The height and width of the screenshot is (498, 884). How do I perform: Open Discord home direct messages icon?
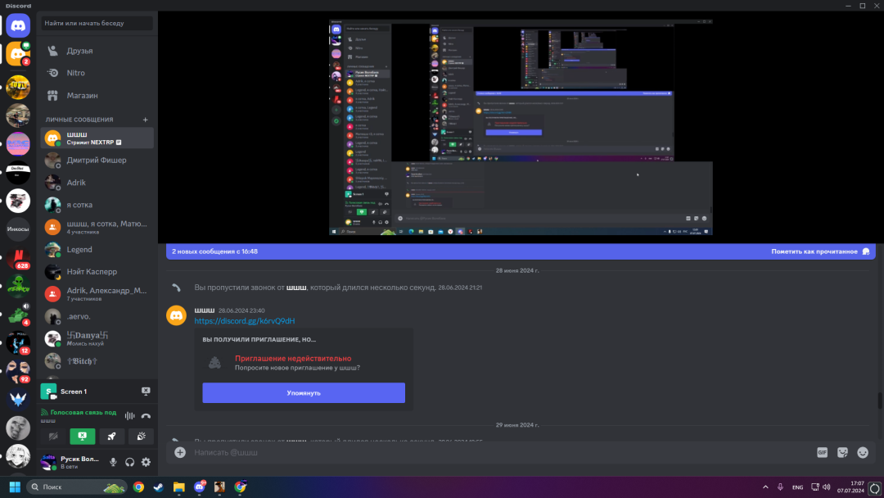(x=18, y=26)
